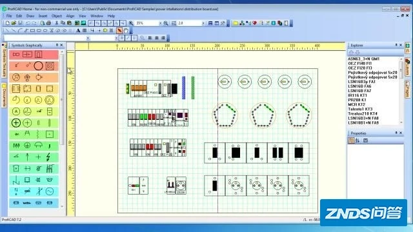The width and height of the screenshot is (413, 232).
Task: Select 'IR116 KT1' in Explorer list
Action: 358,95
